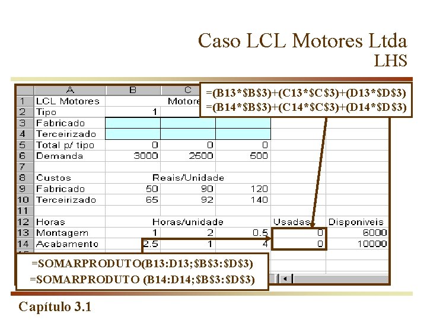This screenshot has height=320, width=427.
Task: Click the blue input cell D4
Action: tap(243, 134)
